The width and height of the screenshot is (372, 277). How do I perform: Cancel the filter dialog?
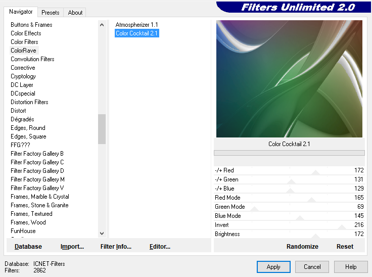click(x=312, y=267)
